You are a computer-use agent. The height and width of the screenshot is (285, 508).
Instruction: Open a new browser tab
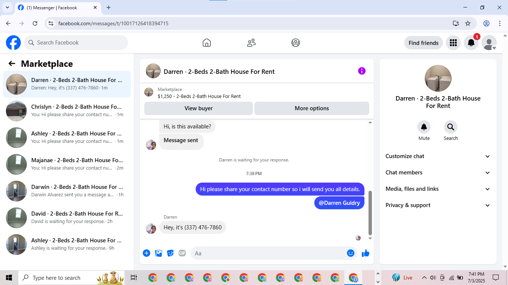click(109, 7)
